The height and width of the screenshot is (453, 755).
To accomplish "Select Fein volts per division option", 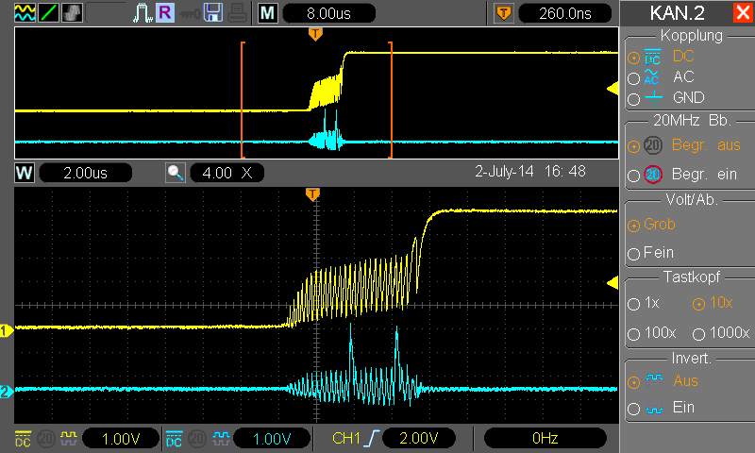I will coord(633,254).
